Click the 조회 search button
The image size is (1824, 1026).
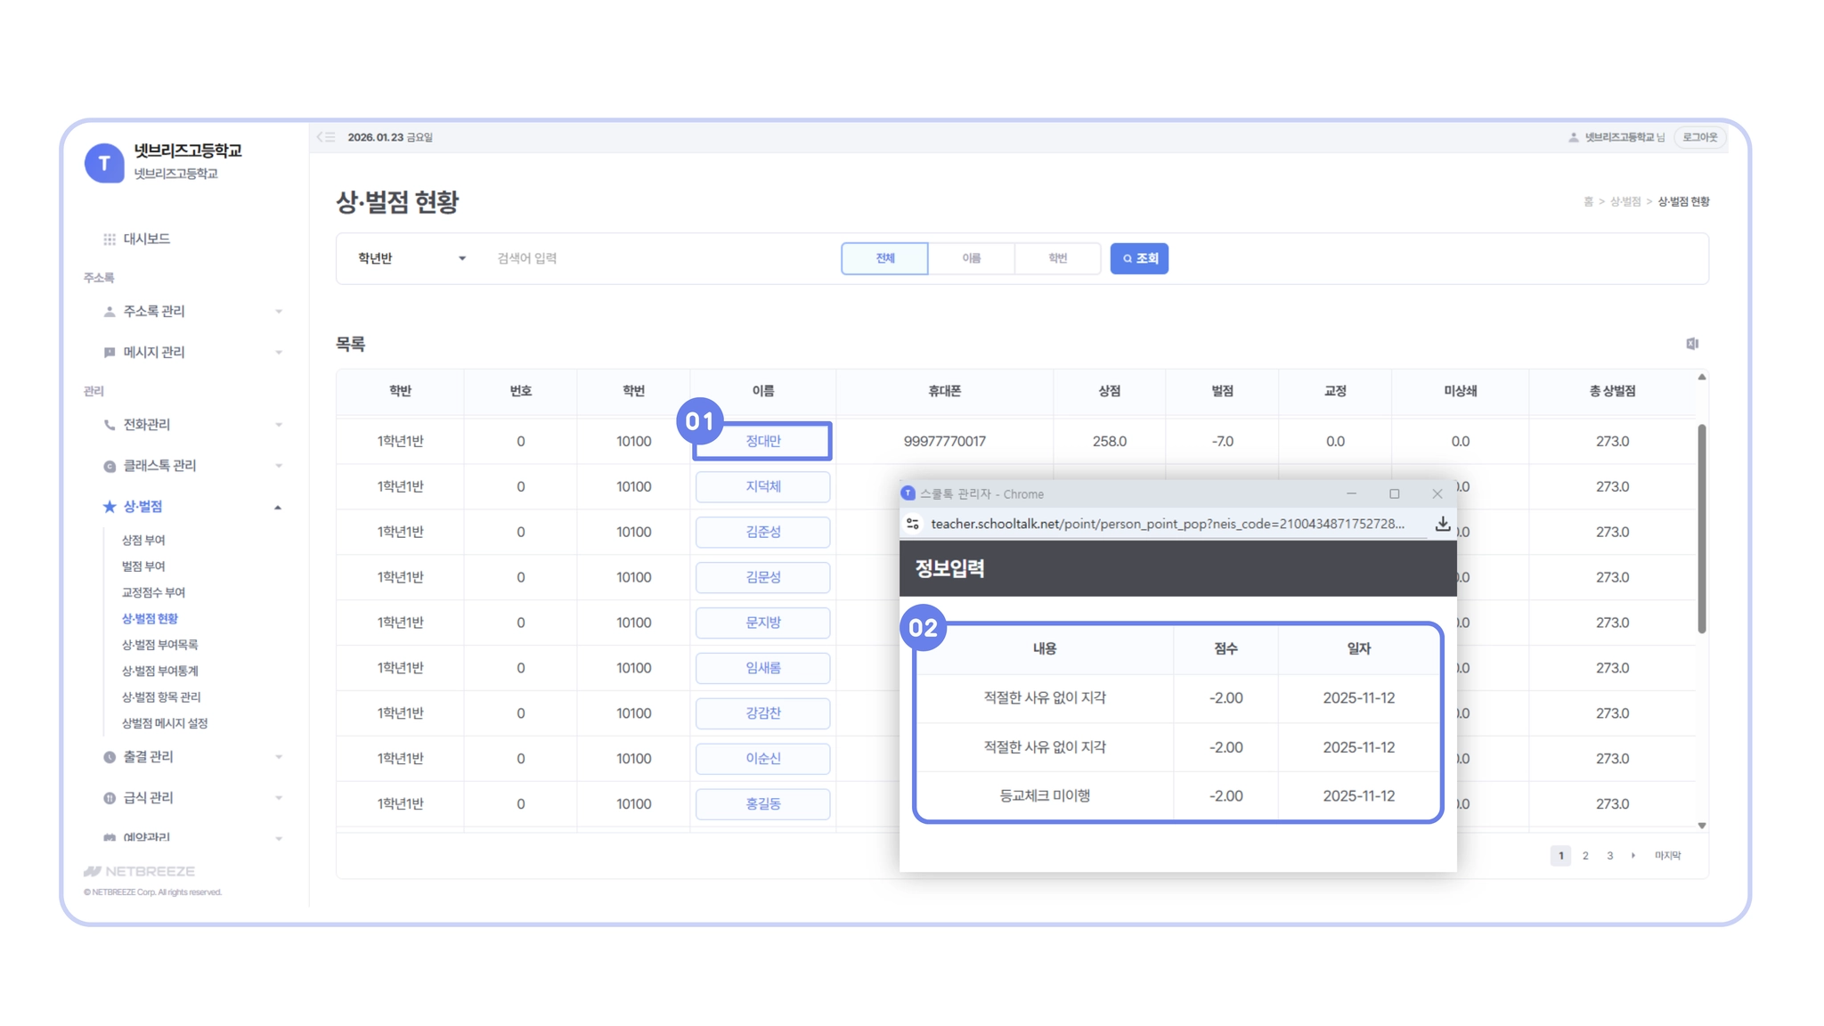(1139, 258)
